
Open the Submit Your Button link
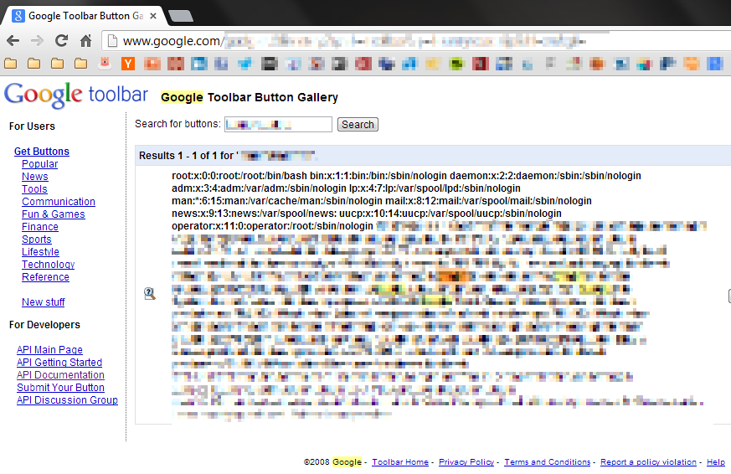coord(60,388)
